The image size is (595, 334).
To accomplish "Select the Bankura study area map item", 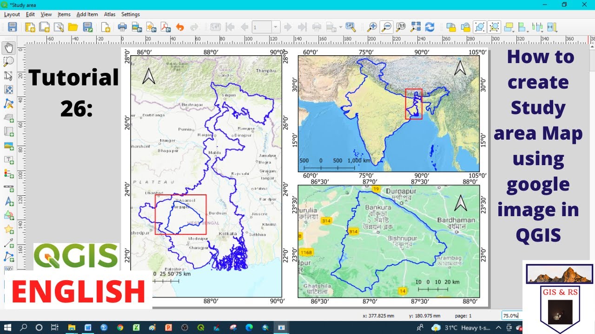I will (389, 241).
